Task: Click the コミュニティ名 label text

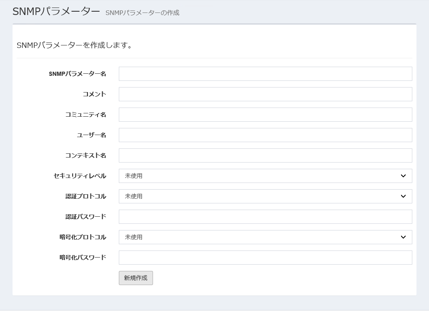Action: [85, 115]
